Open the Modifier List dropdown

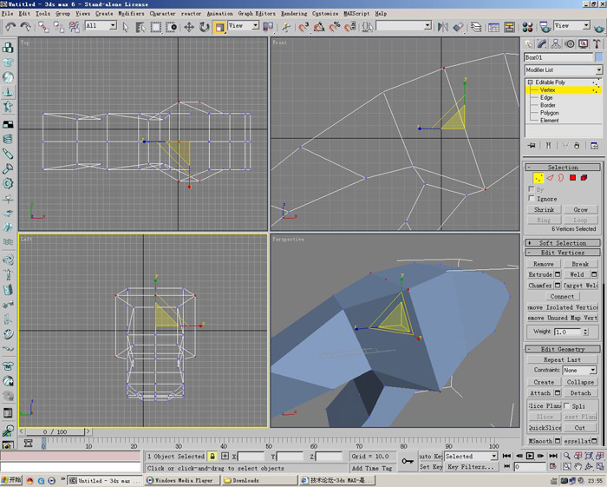(x=564, y=70)
